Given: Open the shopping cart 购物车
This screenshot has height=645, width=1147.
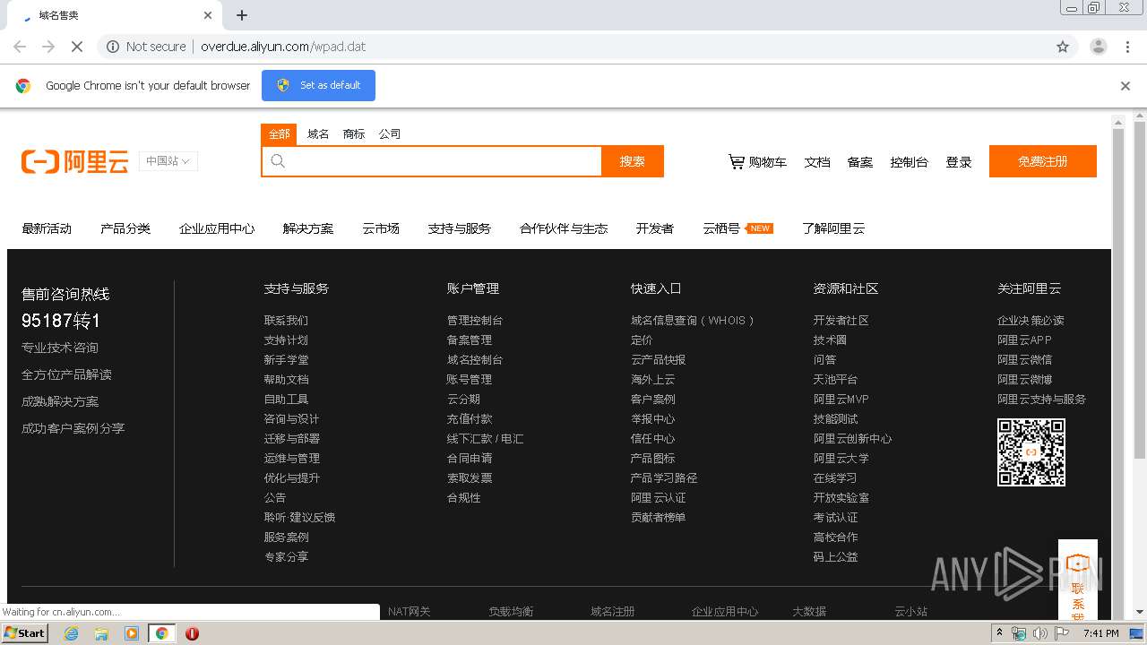Looking at the screenshot, I should tap(757, 162).
